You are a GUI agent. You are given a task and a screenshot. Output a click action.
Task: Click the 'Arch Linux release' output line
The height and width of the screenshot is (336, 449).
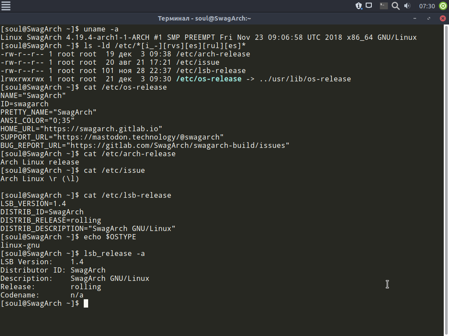(x=40, y=162)
